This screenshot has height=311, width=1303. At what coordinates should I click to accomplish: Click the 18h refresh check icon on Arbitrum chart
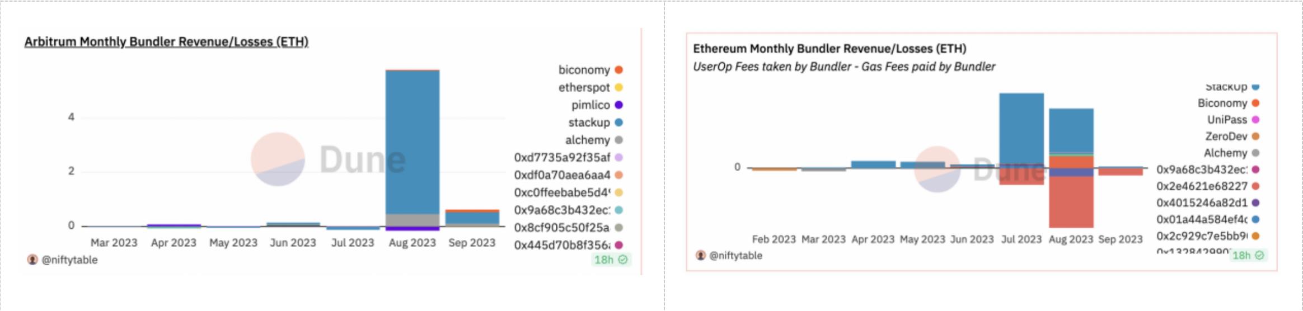point(623,260)
